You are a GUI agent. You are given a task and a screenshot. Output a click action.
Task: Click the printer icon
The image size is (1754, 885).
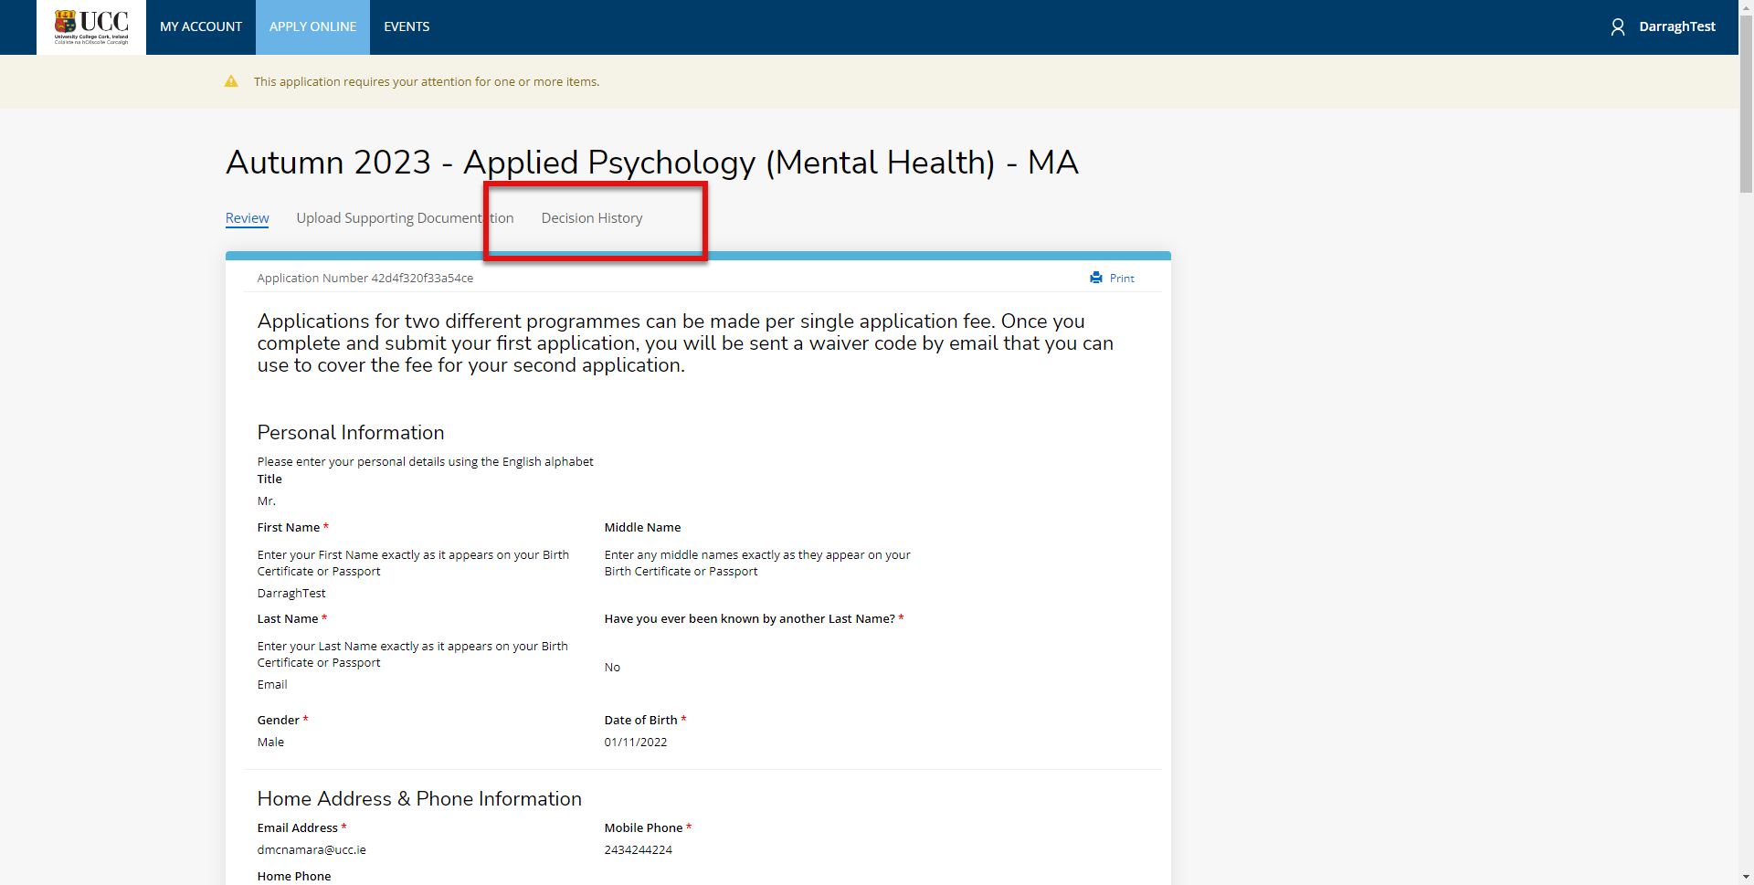click(1095, 278)
